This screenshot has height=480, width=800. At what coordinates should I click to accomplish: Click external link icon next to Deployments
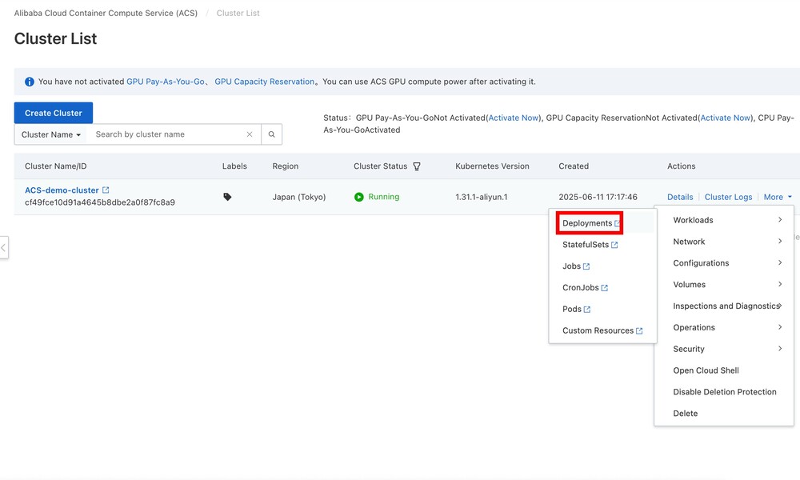(x=618, y=223)
